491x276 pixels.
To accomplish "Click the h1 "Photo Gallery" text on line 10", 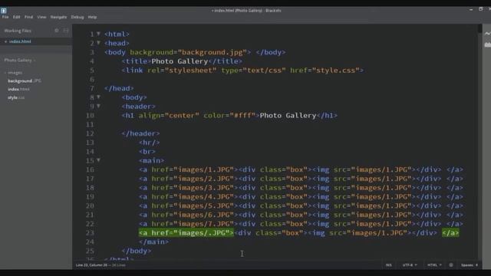I will (288, 116).
